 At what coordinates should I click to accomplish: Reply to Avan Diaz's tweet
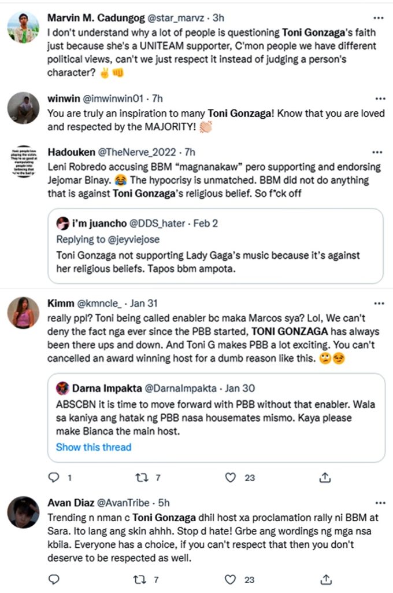coord(54,579)
